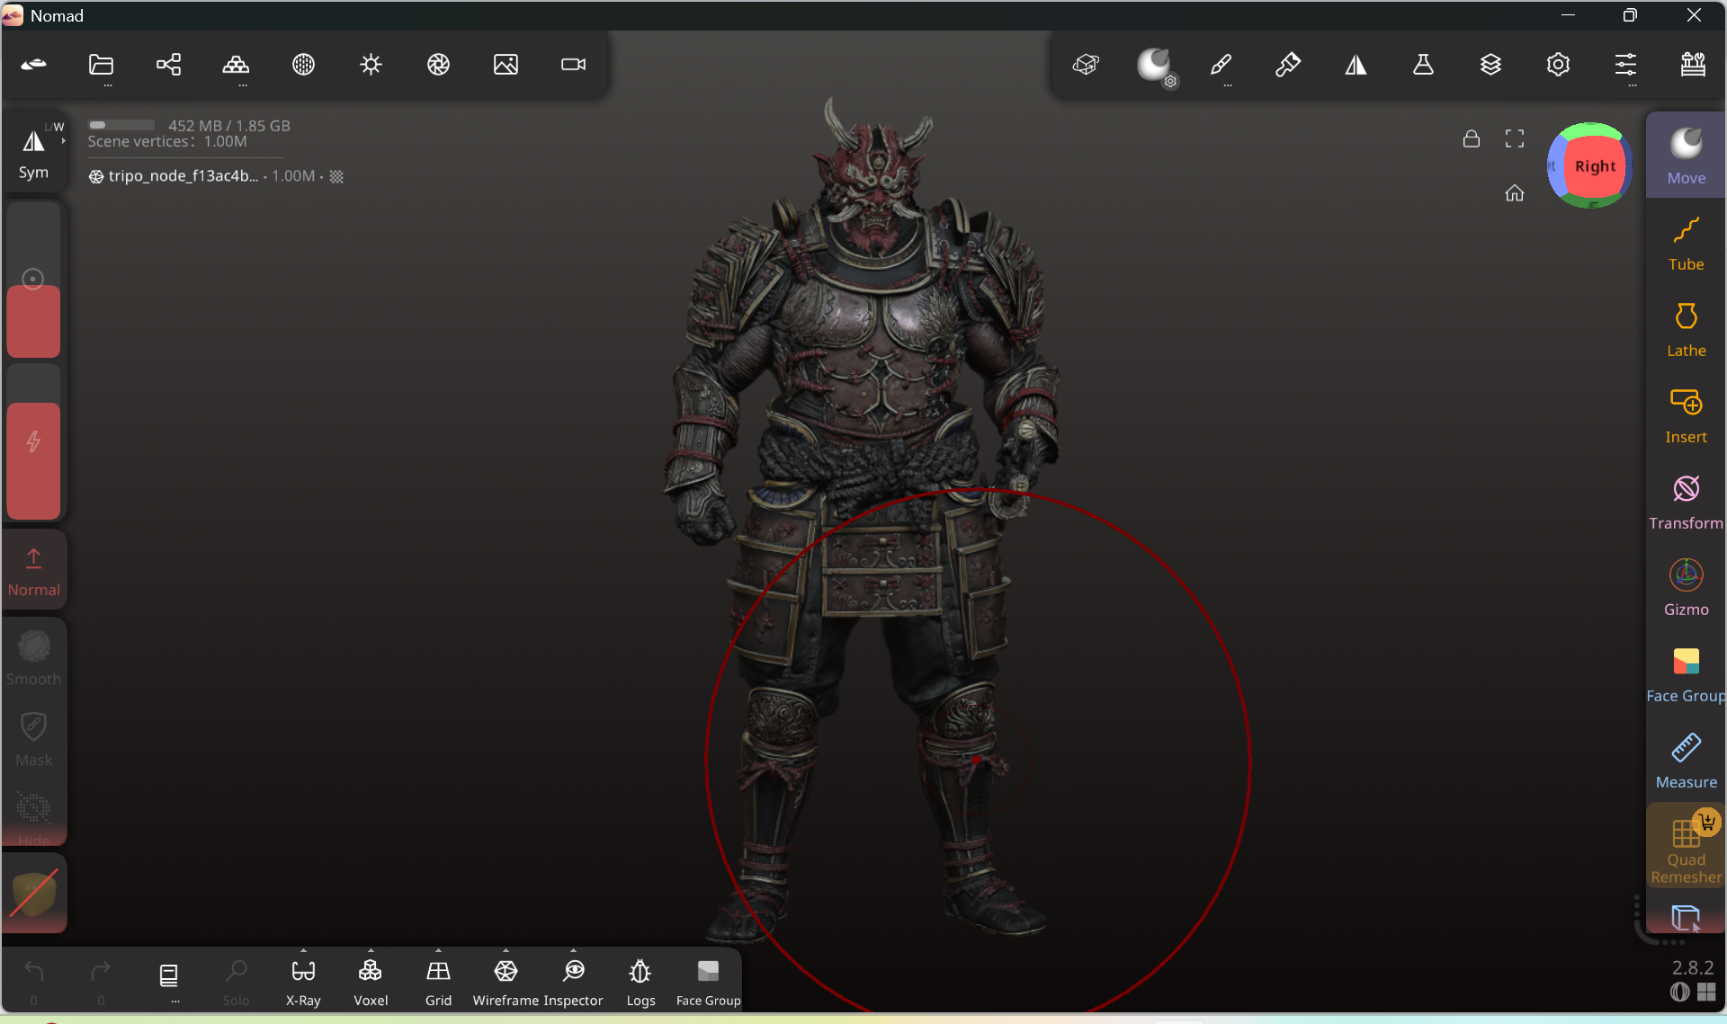Select the Tube tool

click(x=1686, y=243)
